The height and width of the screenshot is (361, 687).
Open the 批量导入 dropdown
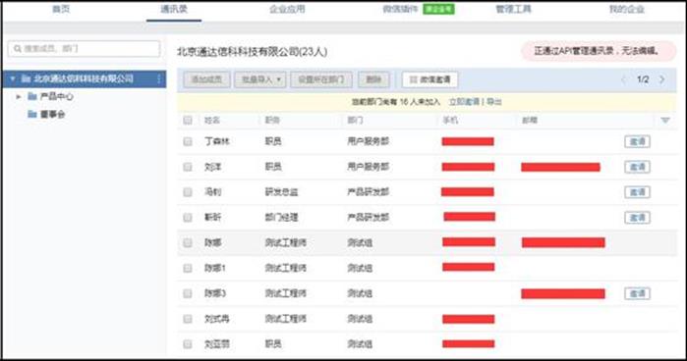coord(260,79)
